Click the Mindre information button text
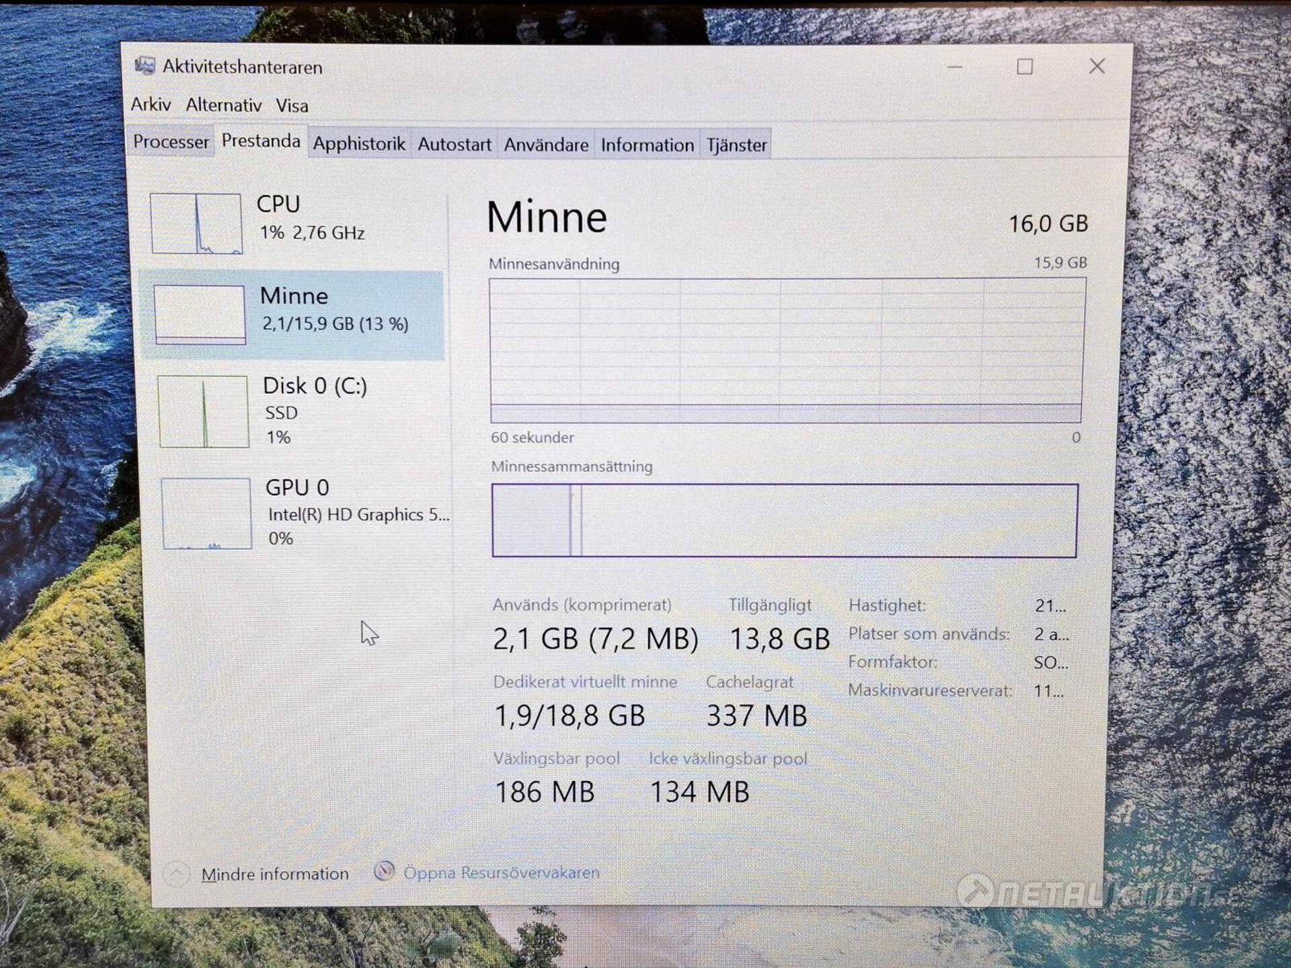 (275, 874)
